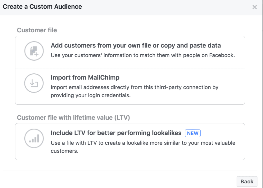Click the X to close the dialog
This screenshot has height=188, width=263.
[255, 7]
